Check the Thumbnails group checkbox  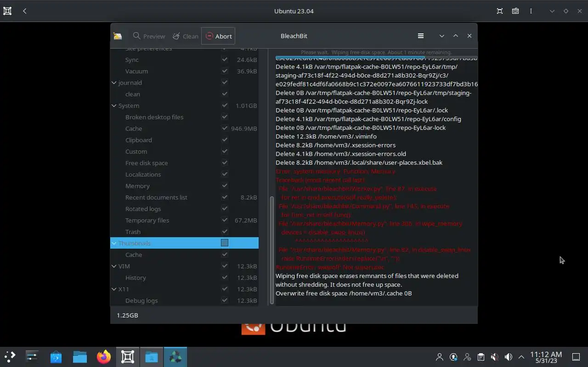(225, 243)
